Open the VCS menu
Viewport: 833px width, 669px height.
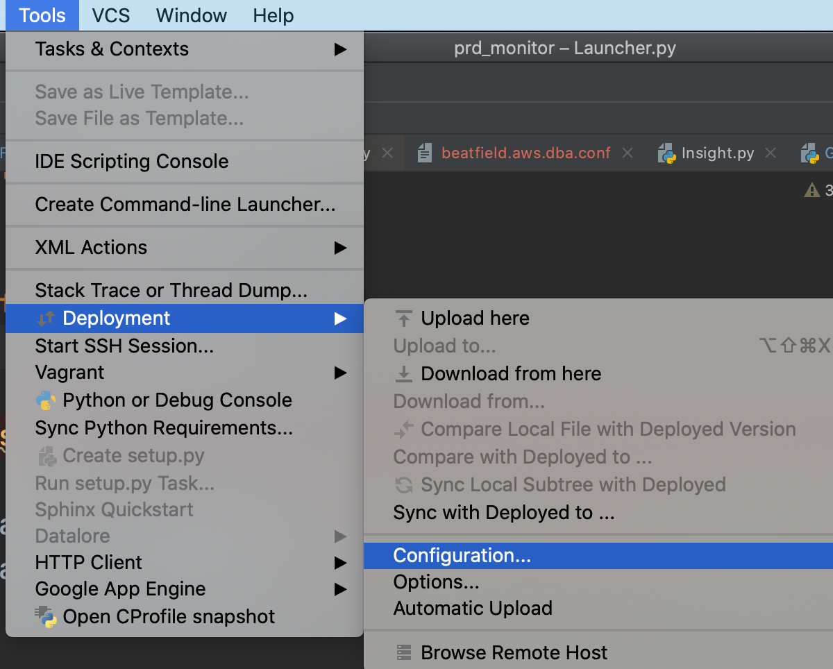(x=111, y=15)
